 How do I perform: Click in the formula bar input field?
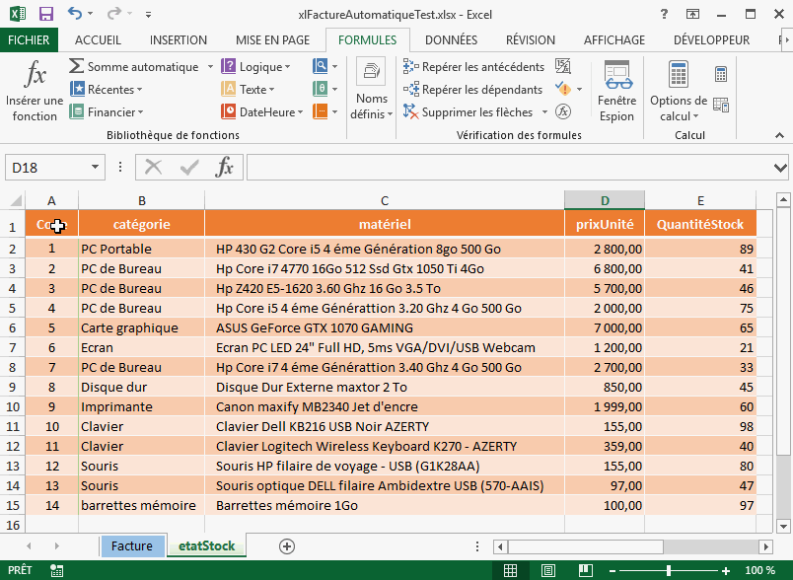[x=510, y=168]
